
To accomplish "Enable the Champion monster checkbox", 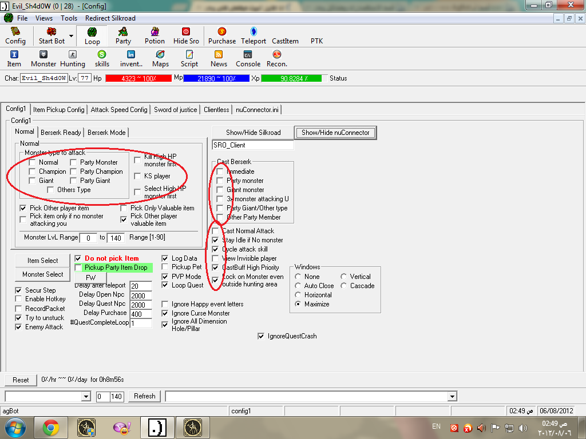I will pos(33,171).
